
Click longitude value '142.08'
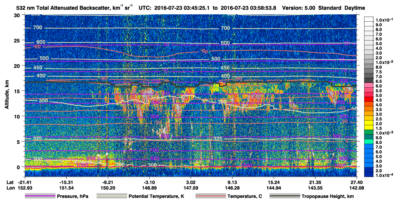pos(356,188)
